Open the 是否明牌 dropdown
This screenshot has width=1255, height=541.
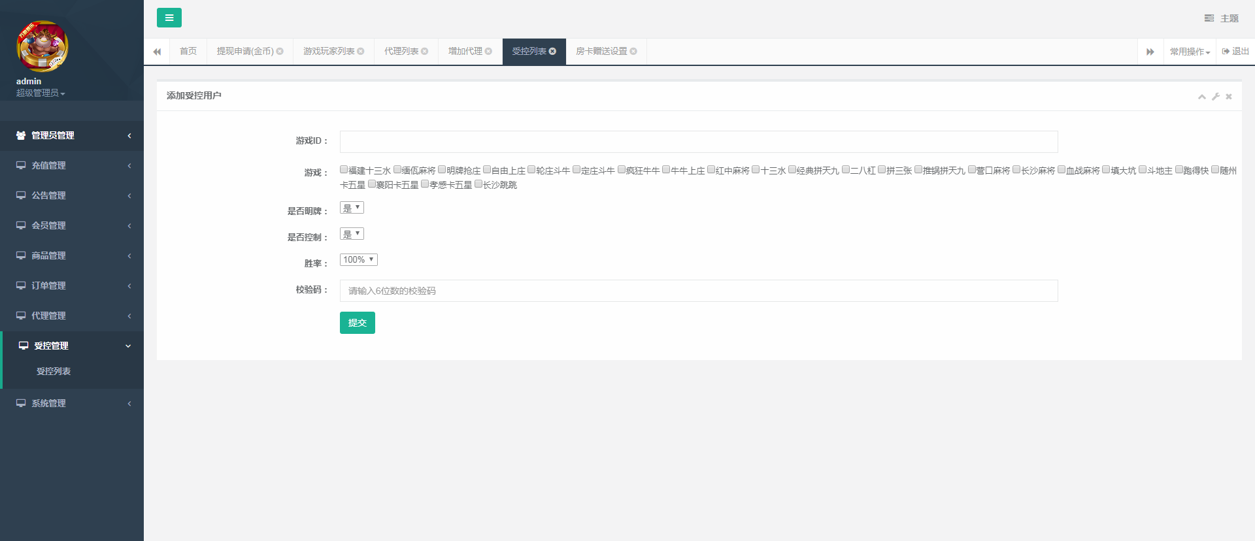(x=352, y=208)
